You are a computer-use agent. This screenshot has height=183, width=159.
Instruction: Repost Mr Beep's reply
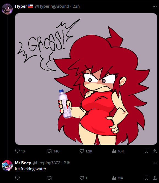50,178
